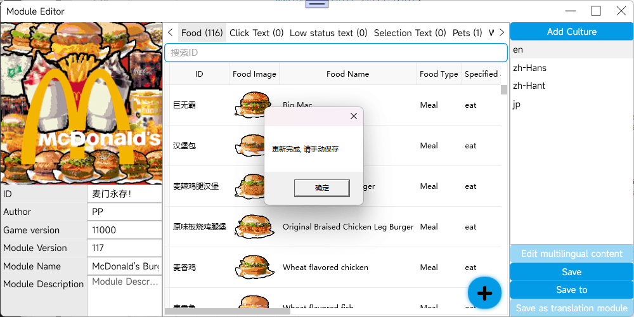Select the 原味板烧鸡腿堡 ID cell
This screenshot has width=634, height=317.
[x=199, y=227]
